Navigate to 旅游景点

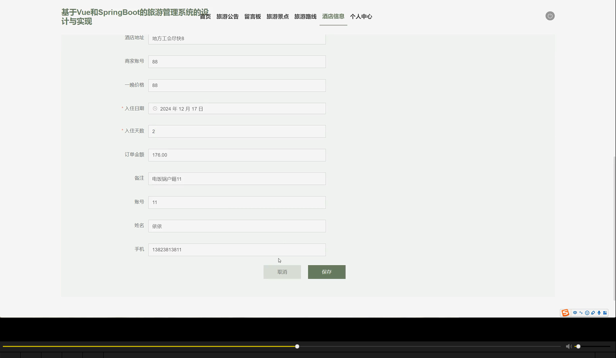pyautogui.click(x=278, y=16)
